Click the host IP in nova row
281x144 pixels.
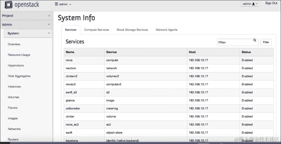[x=198, y=60]
